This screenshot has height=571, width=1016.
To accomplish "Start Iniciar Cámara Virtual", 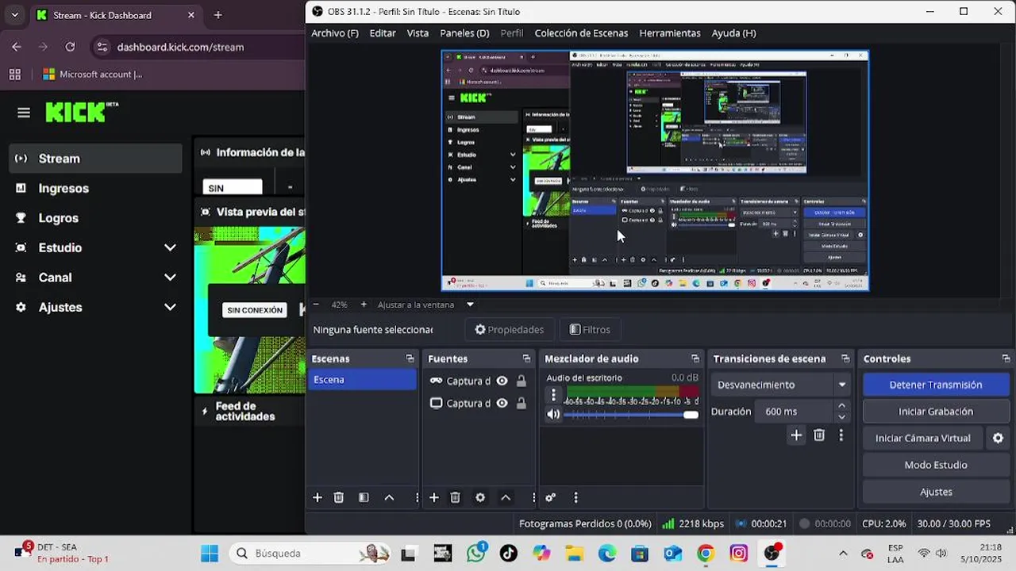I will click(922, 438).
